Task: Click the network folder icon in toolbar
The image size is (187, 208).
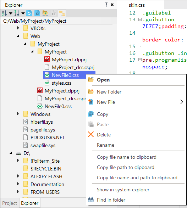Action: click(45, 13)
